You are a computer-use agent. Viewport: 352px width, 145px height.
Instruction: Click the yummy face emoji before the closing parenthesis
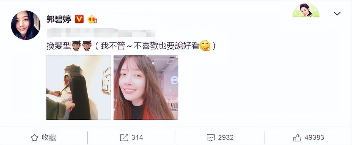click(x=205, y=46)
